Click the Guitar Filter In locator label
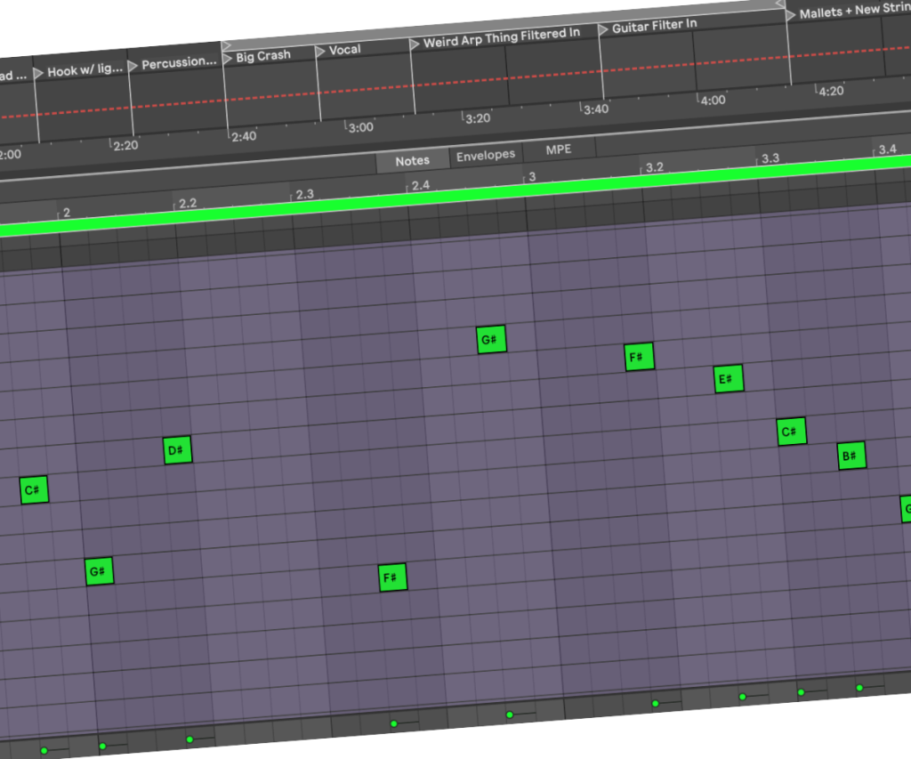 [654, 27]
